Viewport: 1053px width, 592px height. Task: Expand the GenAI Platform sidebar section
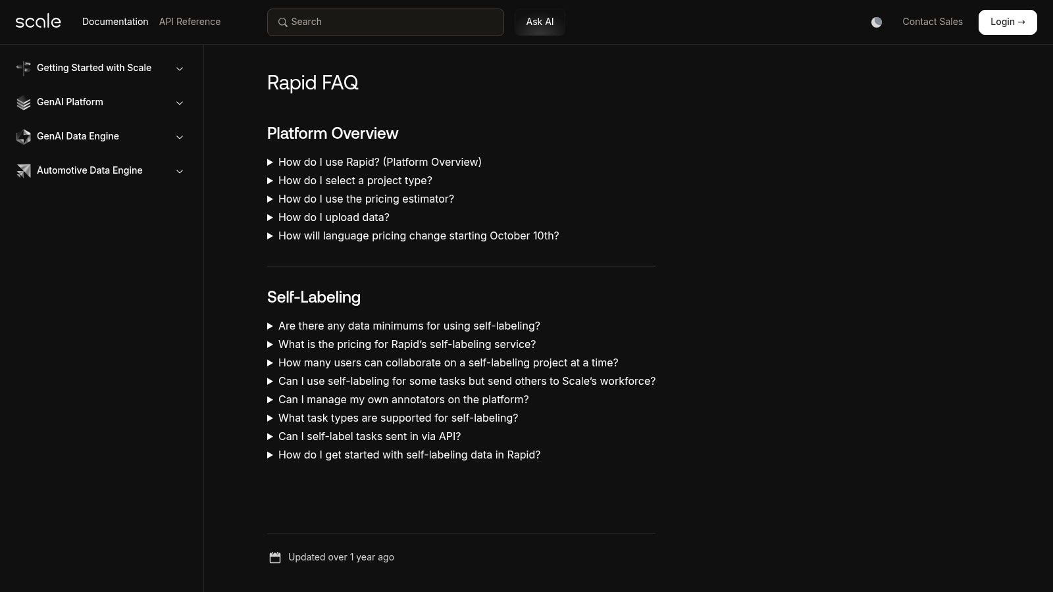point(180,103)
